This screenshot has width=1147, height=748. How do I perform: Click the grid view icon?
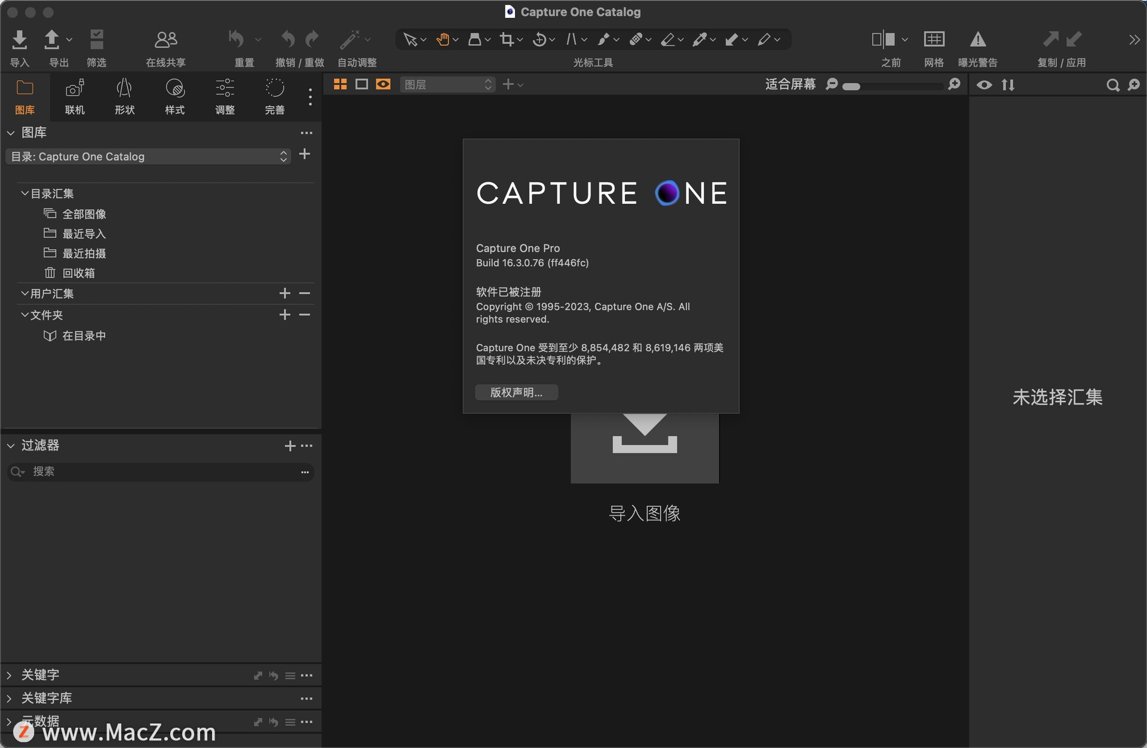(x=339, y=84)
